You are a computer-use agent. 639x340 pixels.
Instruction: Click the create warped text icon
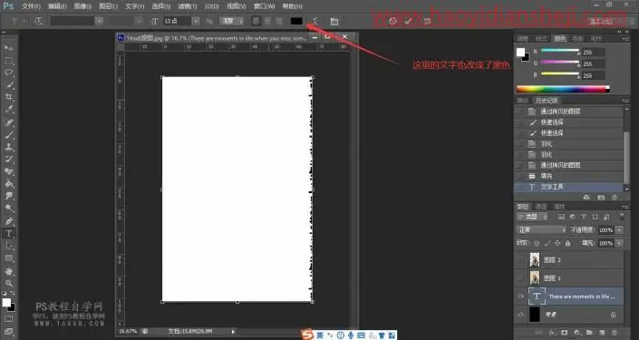[x=315, y=21]
